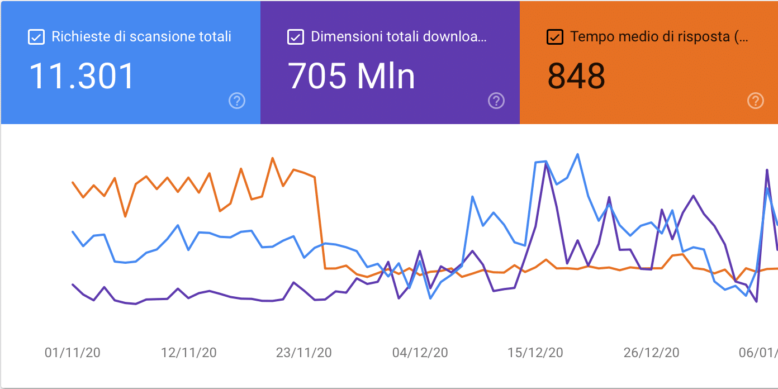Click the 23/11/20 axis date label
Screen dimensions: 778x389
305,353
